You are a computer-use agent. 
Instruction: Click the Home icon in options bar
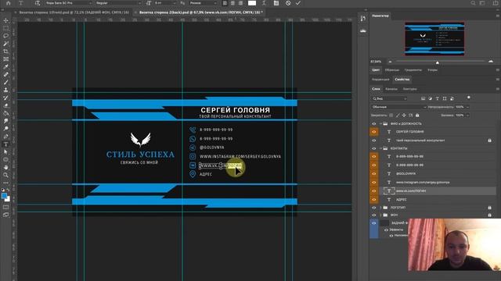[x=9, y=3]
